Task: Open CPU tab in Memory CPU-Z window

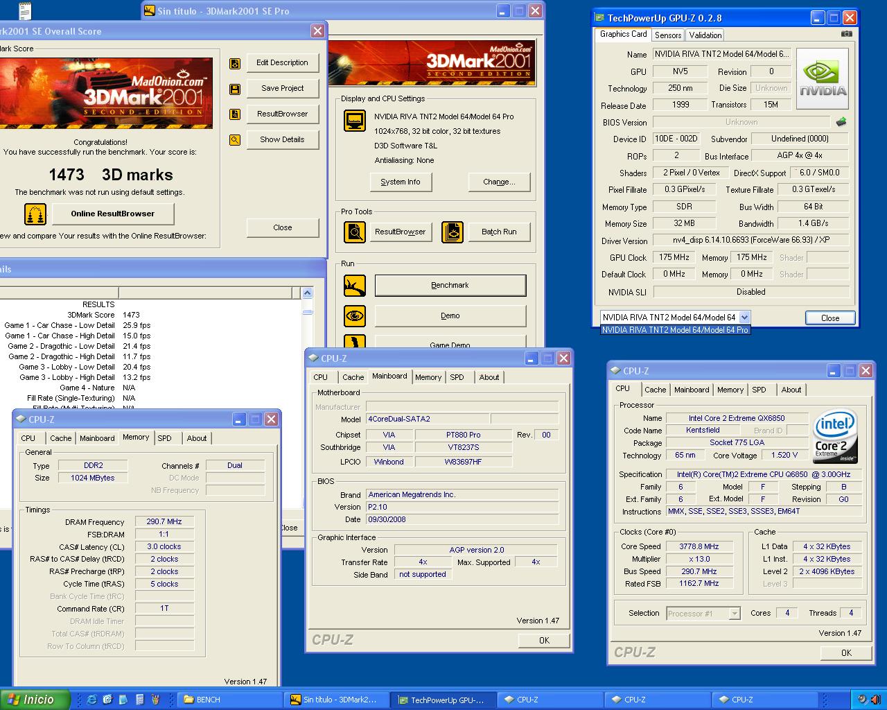Action: pyautogui.click(x=28, y=438)
